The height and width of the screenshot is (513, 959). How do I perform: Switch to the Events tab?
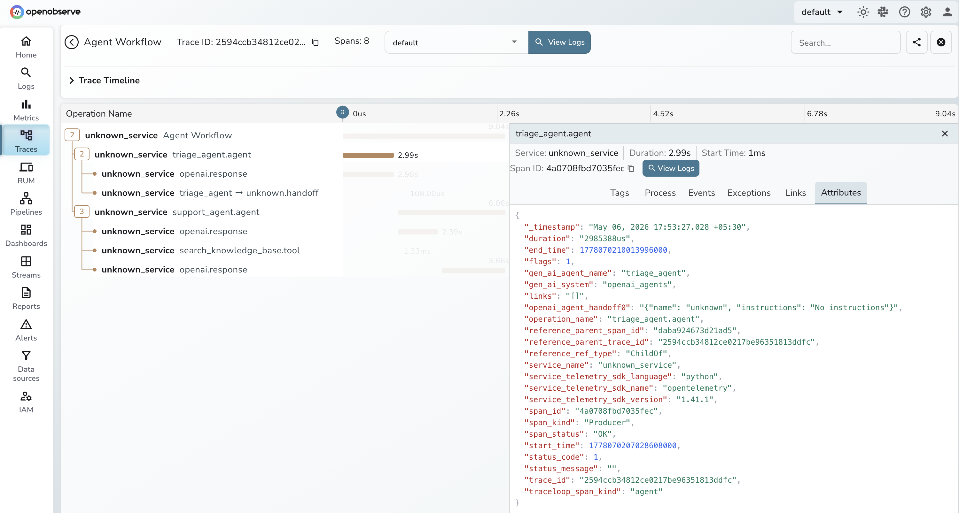pos(701,193)
